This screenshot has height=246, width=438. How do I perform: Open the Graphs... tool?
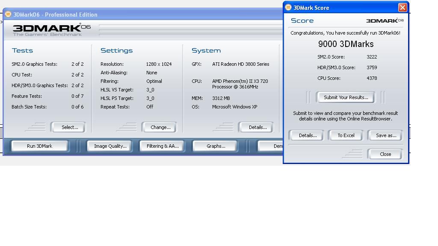tap(215, 146)
